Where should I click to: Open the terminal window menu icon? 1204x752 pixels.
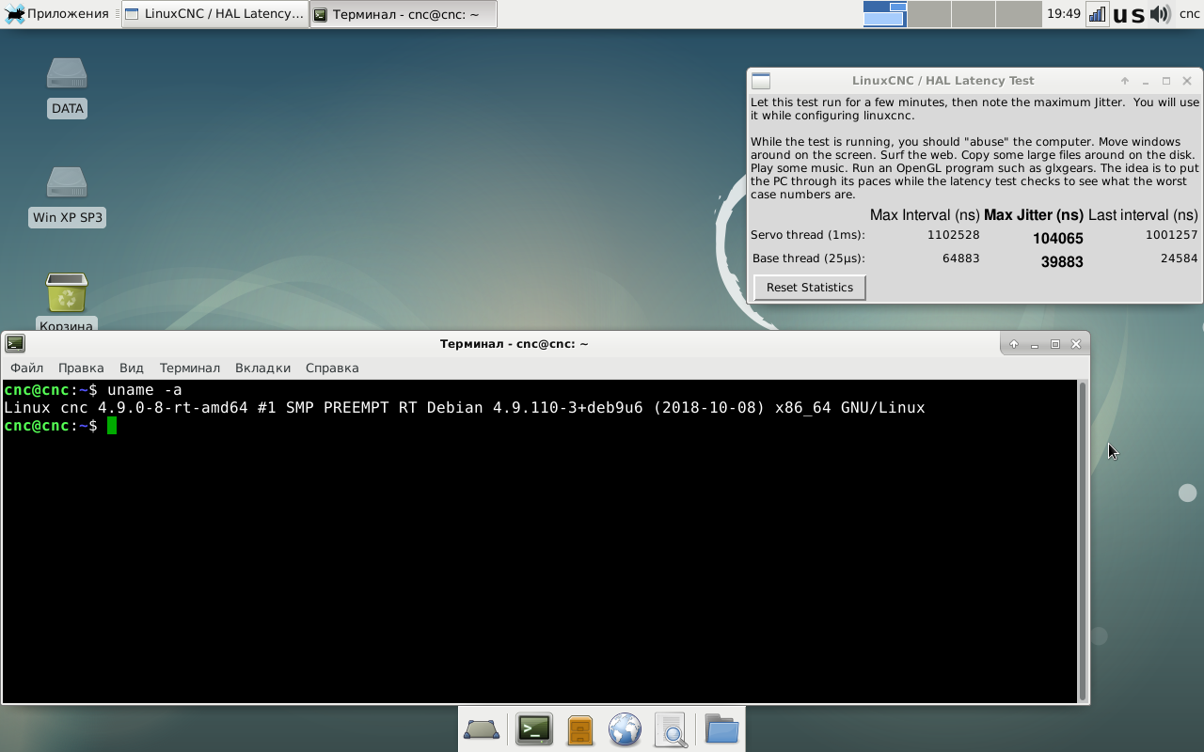coord(15,344)
